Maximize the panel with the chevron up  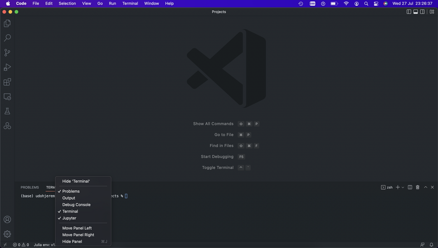point(425,187)
